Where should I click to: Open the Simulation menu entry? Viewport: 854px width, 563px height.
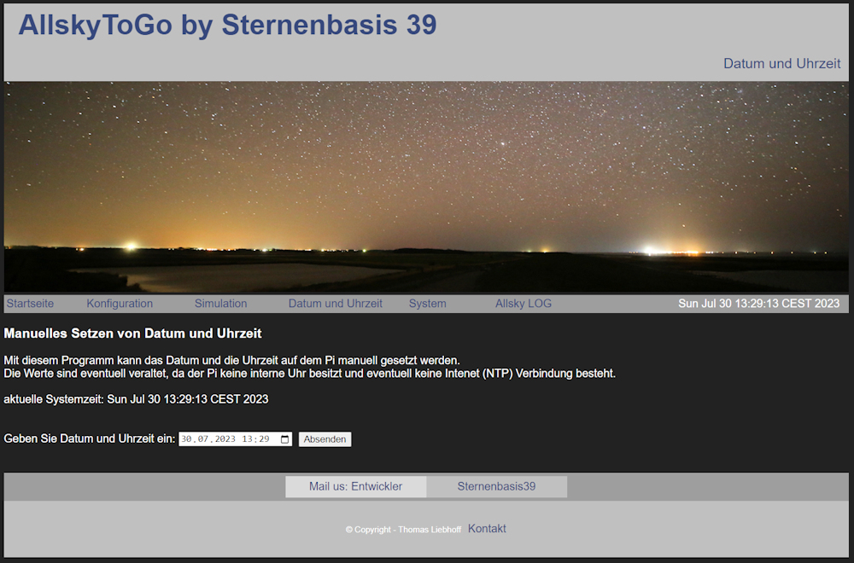(x=220, y=304)
